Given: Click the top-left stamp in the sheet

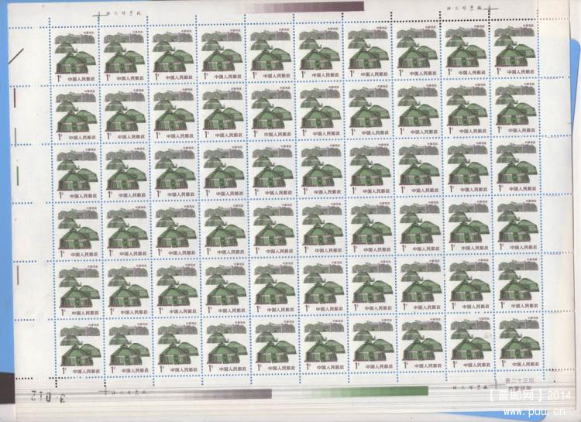Looking at the screenshot, I should pyautogui.click(x=77, y=53).
